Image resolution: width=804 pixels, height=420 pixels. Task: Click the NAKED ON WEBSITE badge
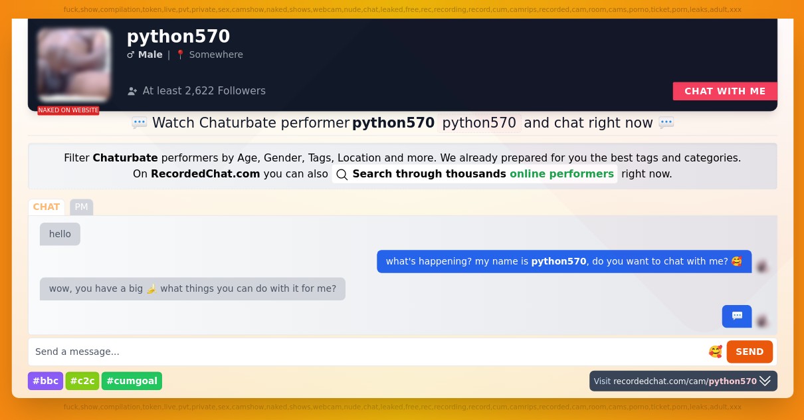(x=68, y=110)
